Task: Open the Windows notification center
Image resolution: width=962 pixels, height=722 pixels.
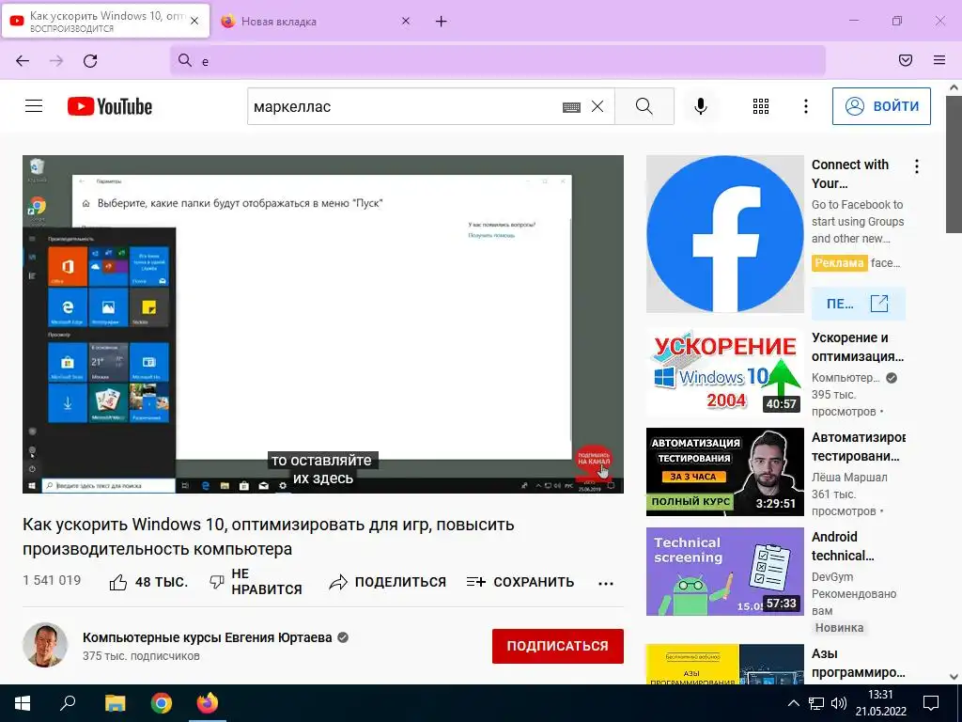Action: tap(931, 703)
